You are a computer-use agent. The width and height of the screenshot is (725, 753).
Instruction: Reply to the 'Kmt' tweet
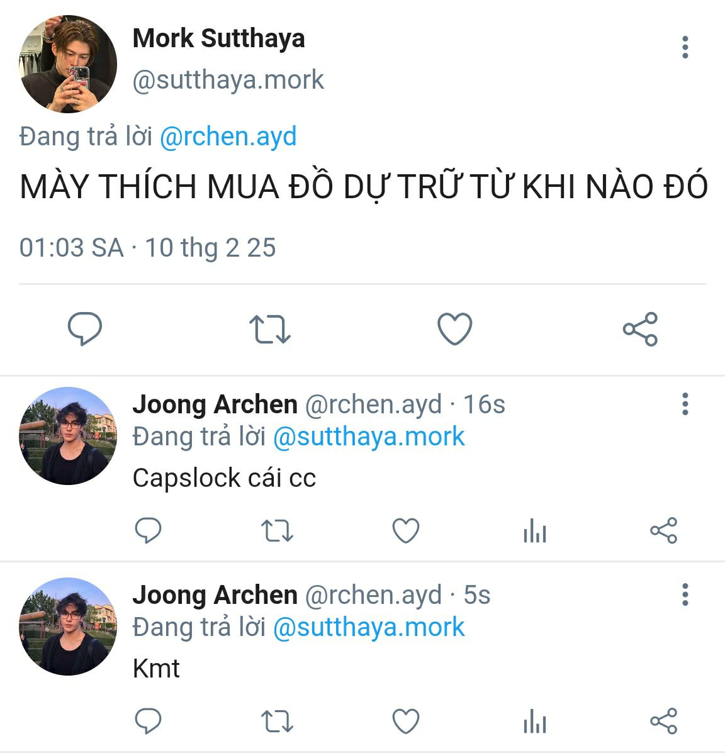click(149, 721)
